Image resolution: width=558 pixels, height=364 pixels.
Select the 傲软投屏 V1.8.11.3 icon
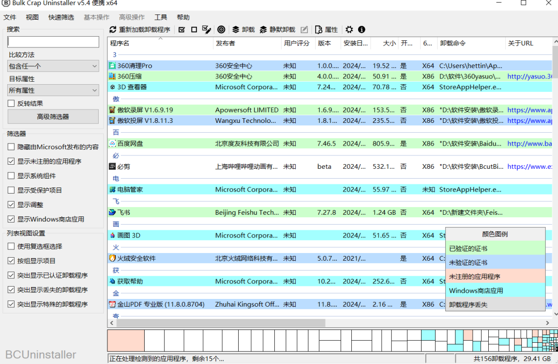click(113, 120)
